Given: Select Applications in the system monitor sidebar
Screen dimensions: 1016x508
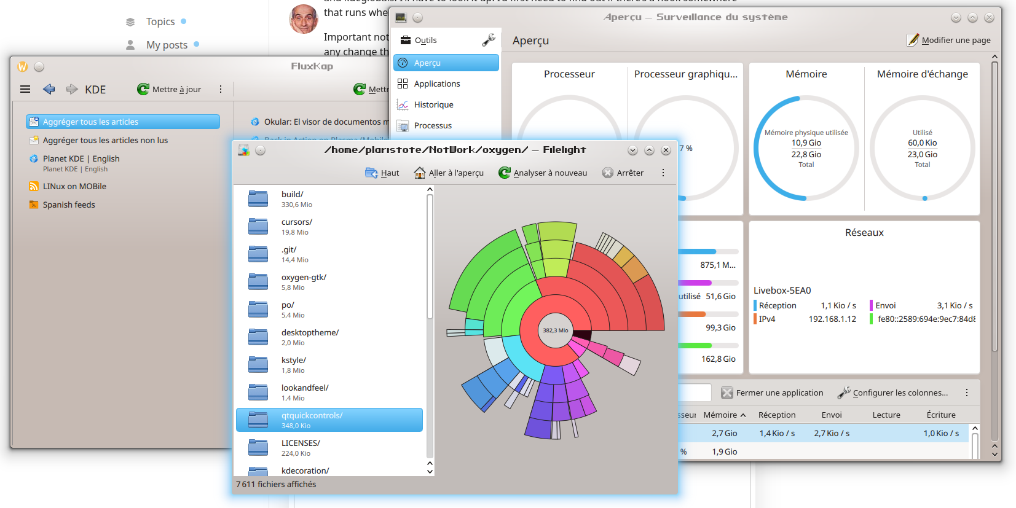Looking at the screenshot, I should coord(436,84).
